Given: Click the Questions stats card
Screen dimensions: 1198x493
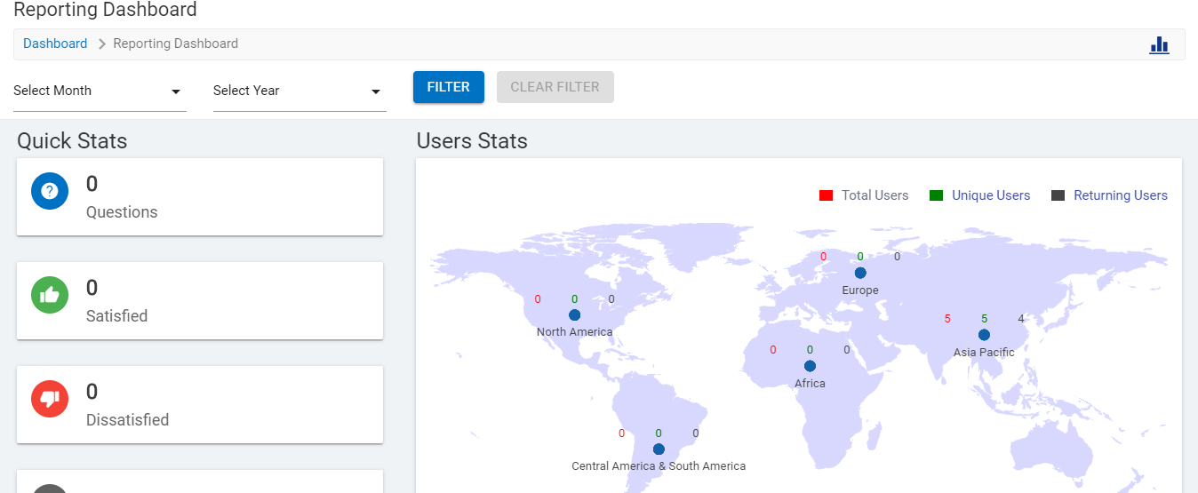Looking at the screenshot, I should coord(200,197).
